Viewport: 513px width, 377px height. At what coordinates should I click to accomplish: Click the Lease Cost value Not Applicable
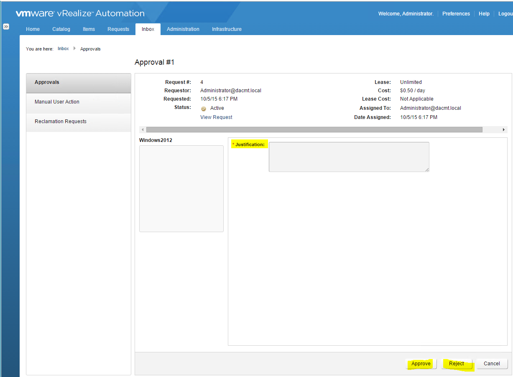(417, 99)
